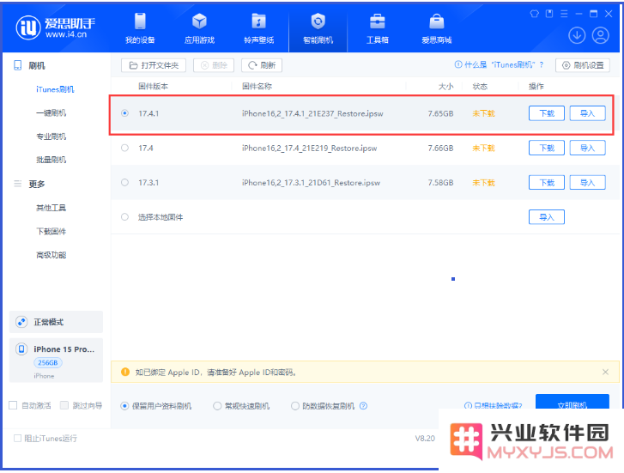Toggle the 阻止iTunes运行 checkbox
624x473 pixels.
point(17,439)
